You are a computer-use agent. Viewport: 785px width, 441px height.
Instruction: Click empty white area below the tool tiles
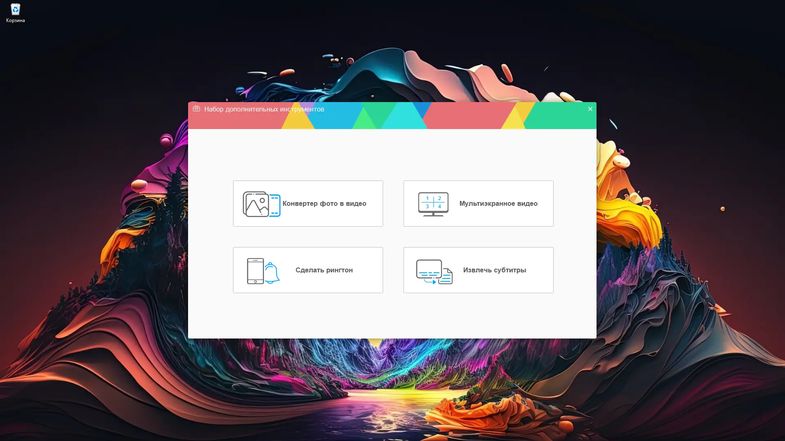click(392, 316)
